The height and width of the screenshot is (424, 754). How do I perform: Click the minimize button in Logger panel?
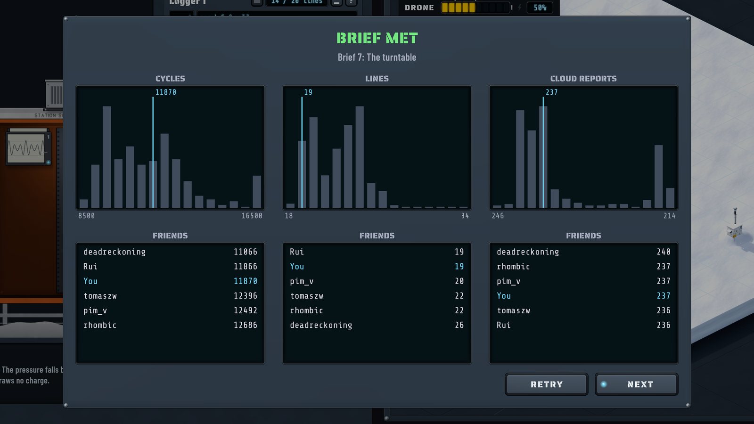pyautogui.click(x=336, y=2)
